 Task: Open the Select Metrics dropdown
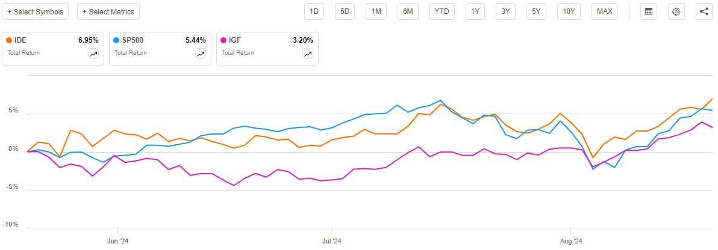pyautogui.click(x=108, y=11)
